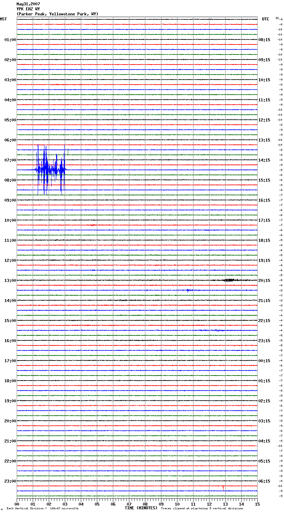Select the 21:15 UTC time label
Screen dimensions: 284x513
point(264,301)
